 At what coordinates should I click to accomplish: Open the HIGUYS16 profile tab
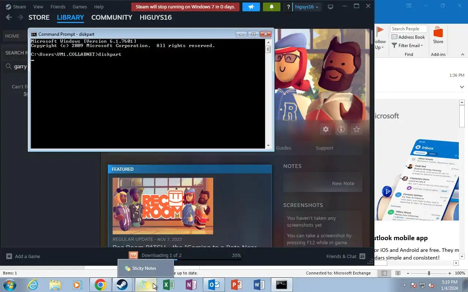[x=155, y=17]
